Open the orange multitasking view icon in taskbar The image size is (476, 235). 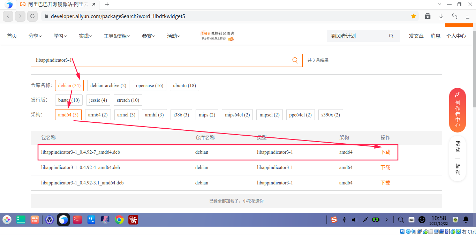coord(35,219)
